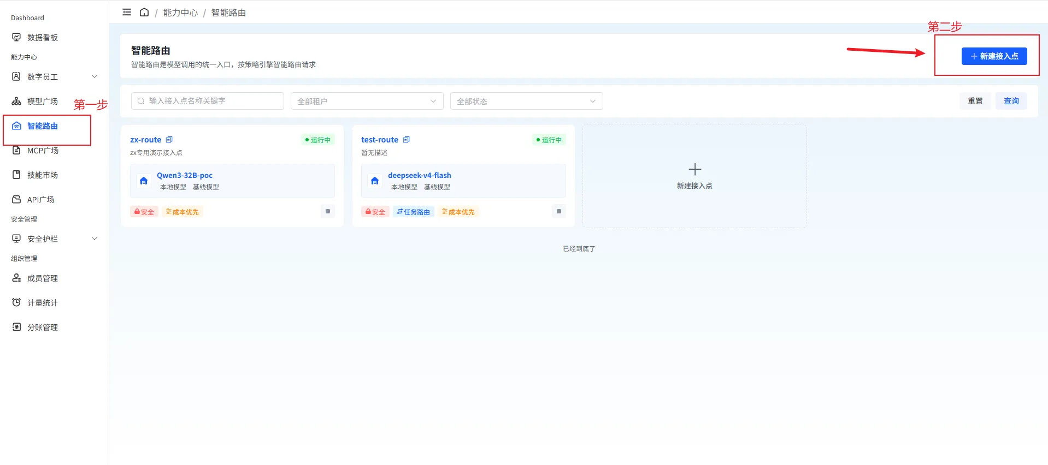Expand the 安全护栏 submenu
The height and width of the screenshot is (465, 1048).
[95, 239]
